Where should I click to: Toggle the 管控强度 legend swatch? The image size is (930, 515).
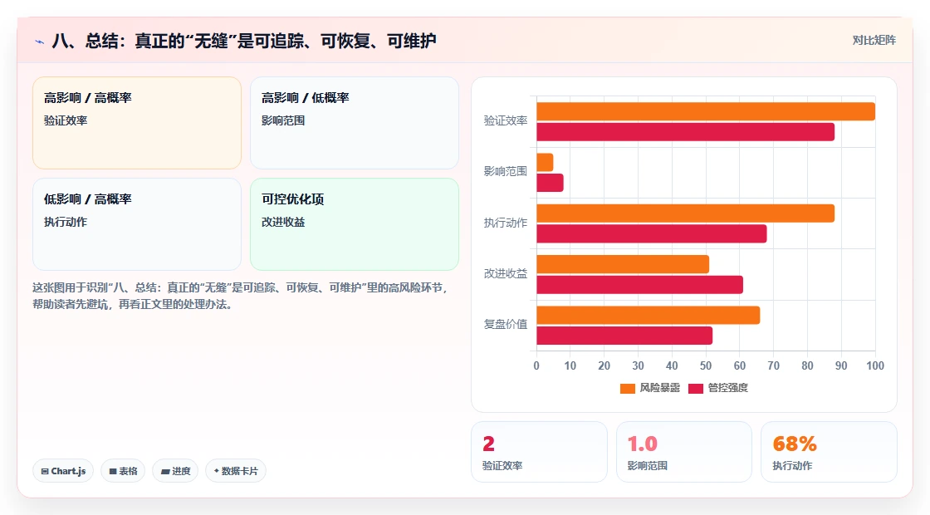click(696, 389)
